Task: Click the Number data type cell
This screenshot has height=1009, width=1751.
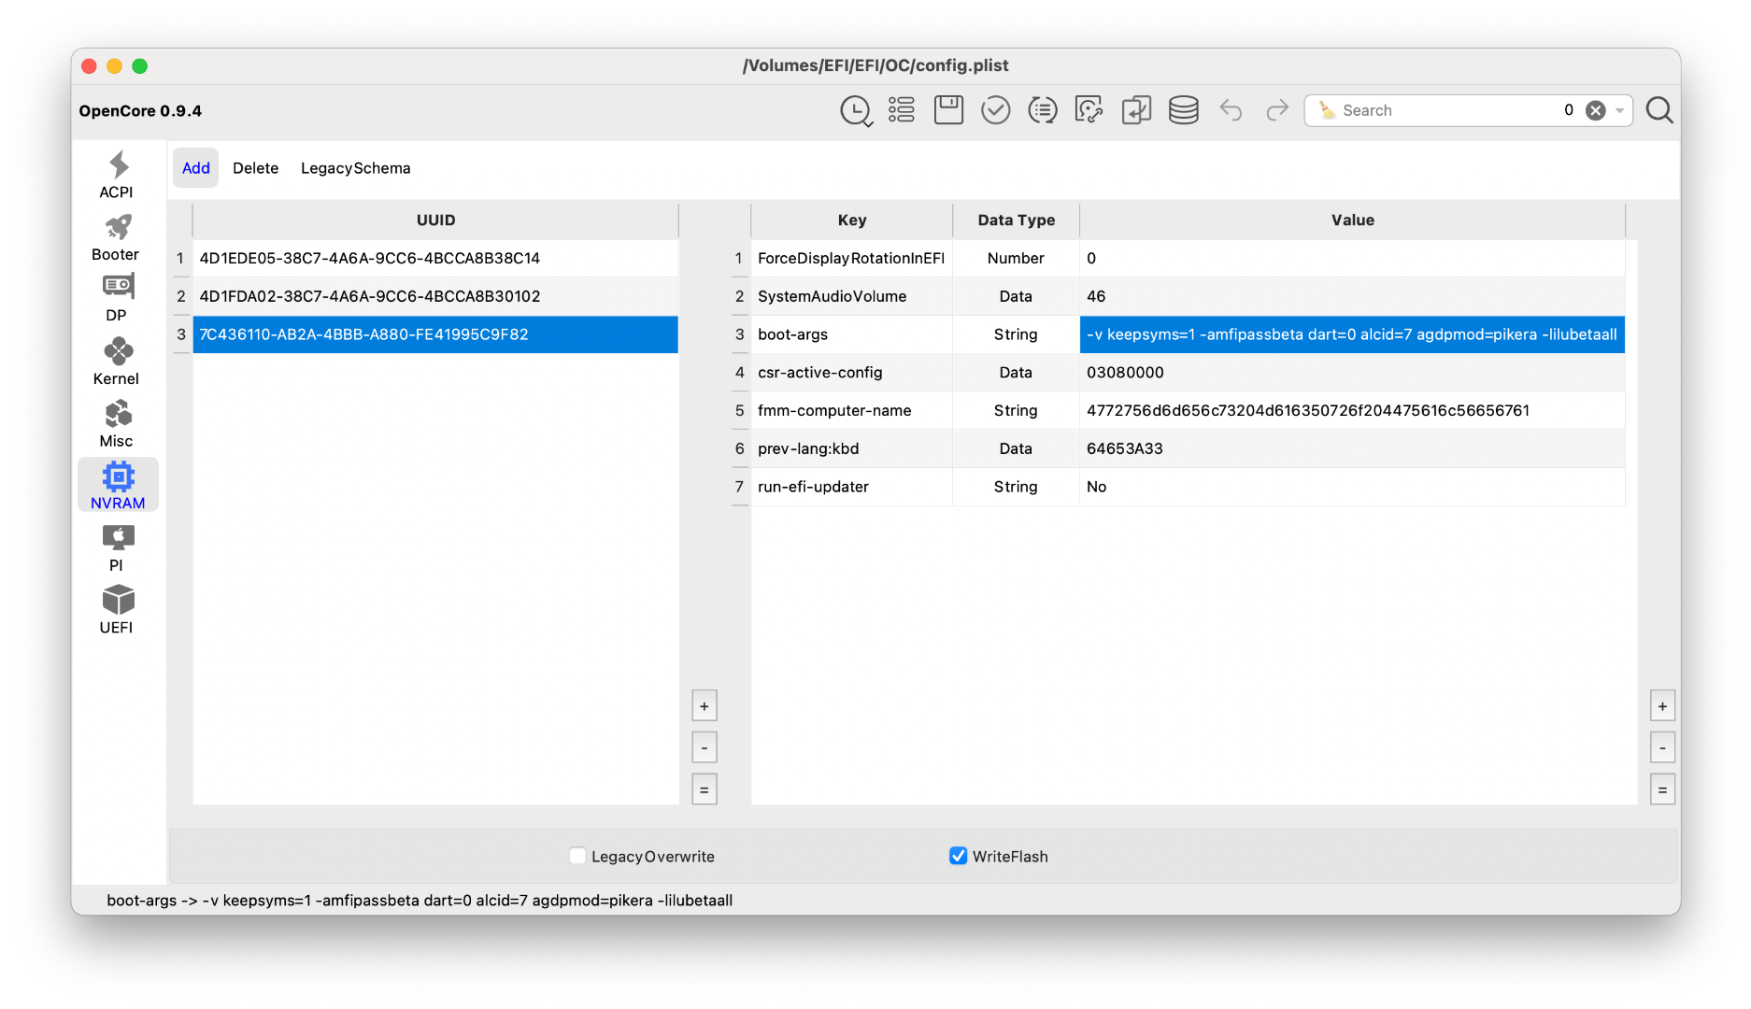Action: click(1017, 258)
